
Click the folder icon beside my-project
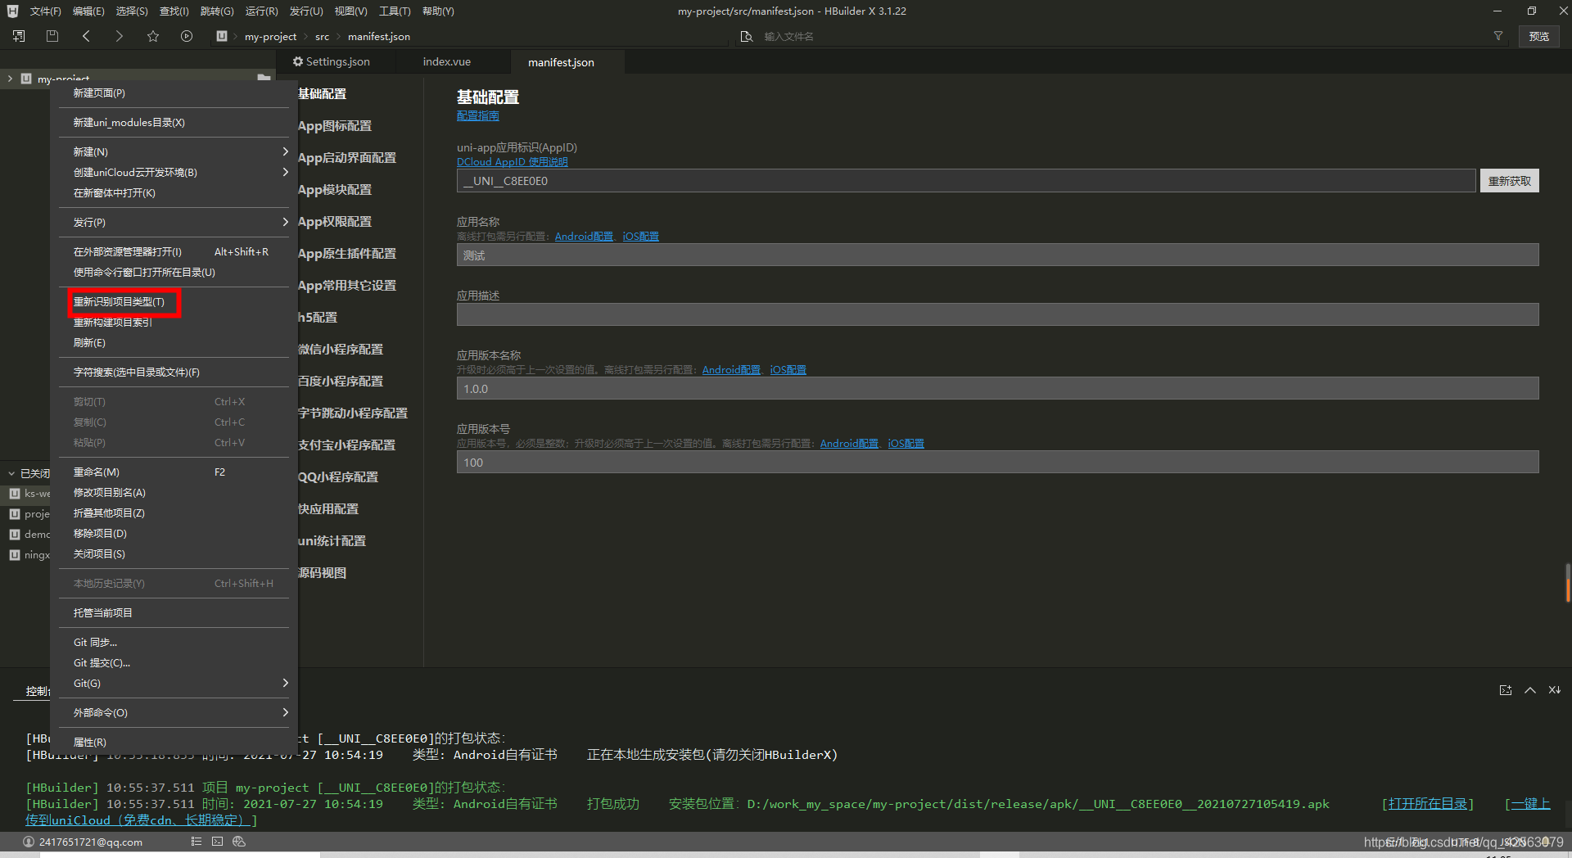point(264,77)
